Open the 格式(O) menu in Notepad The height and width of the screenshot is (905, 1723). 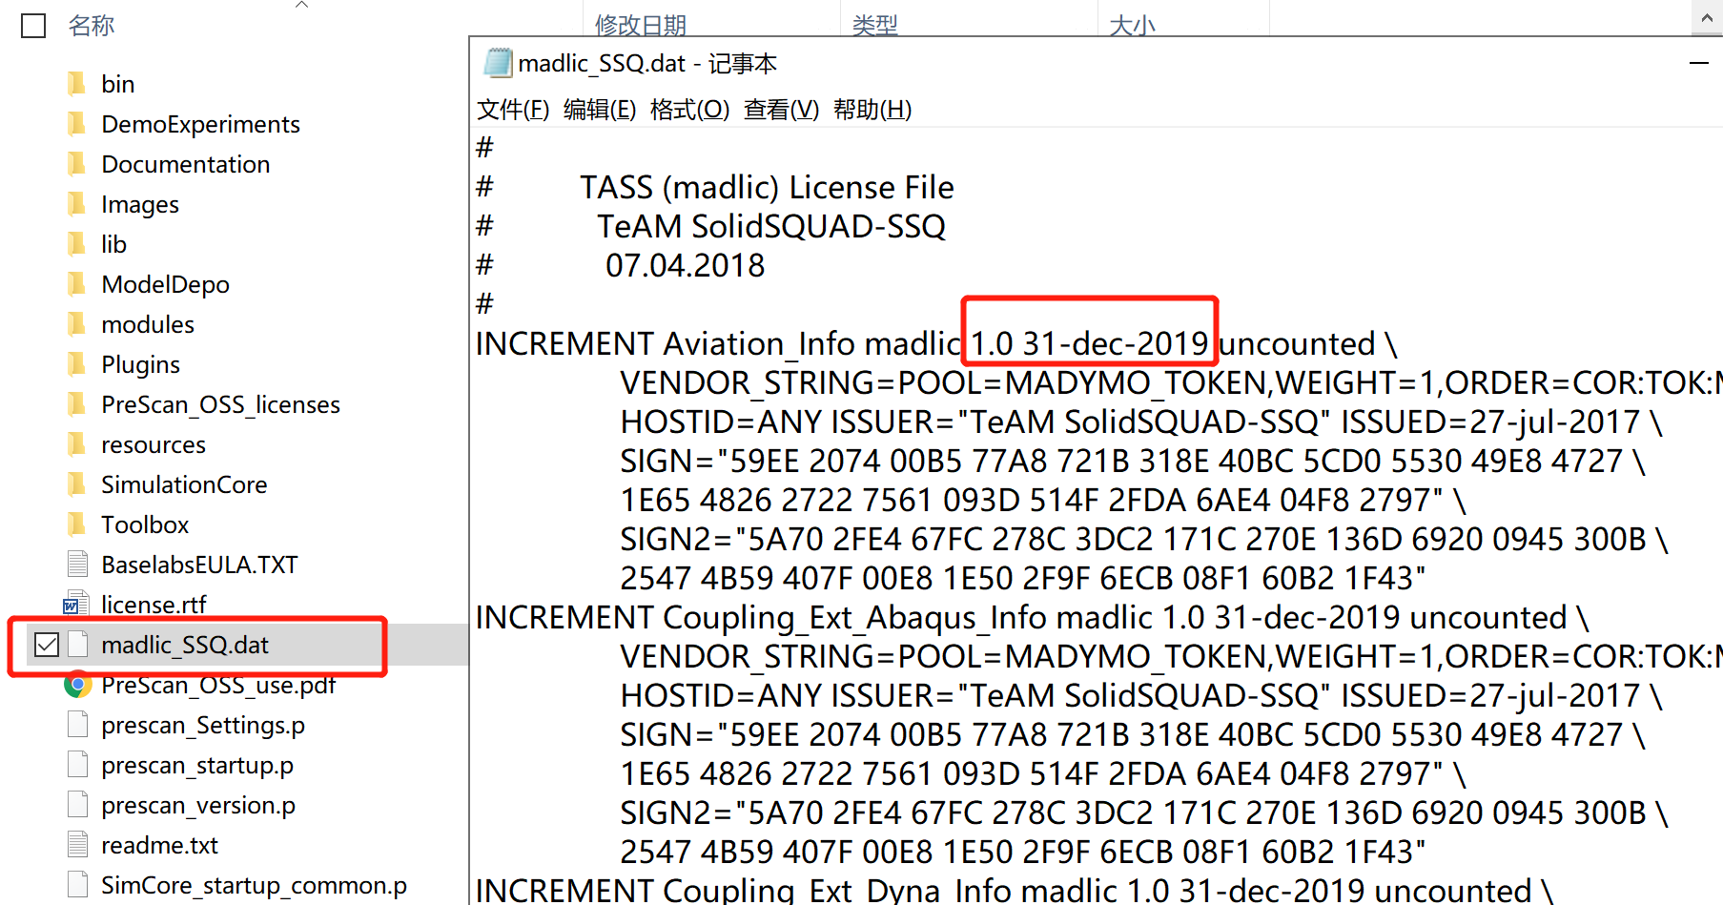[689, 110]
